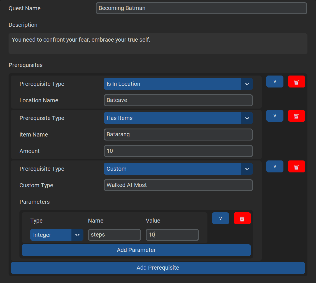
Task: Open the parameter Type dropdown showing Integer
Action: [57, 235]
